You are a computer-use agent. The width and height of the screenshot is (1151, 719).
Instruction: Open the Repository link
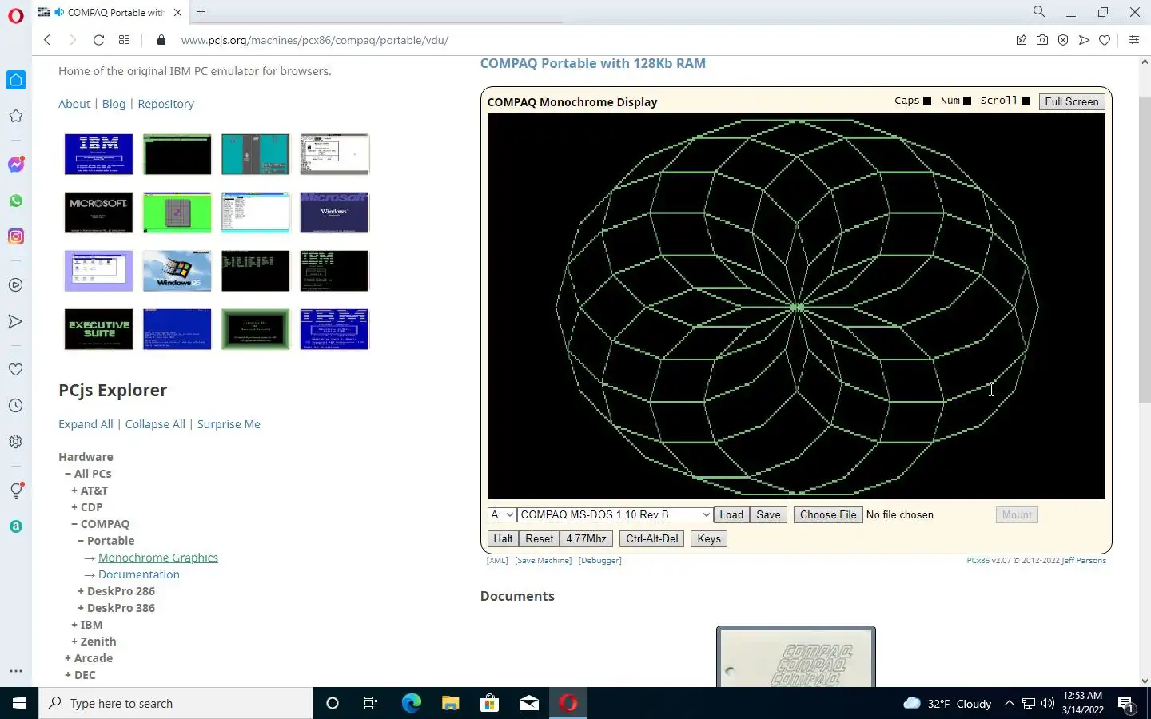[165, 104]
